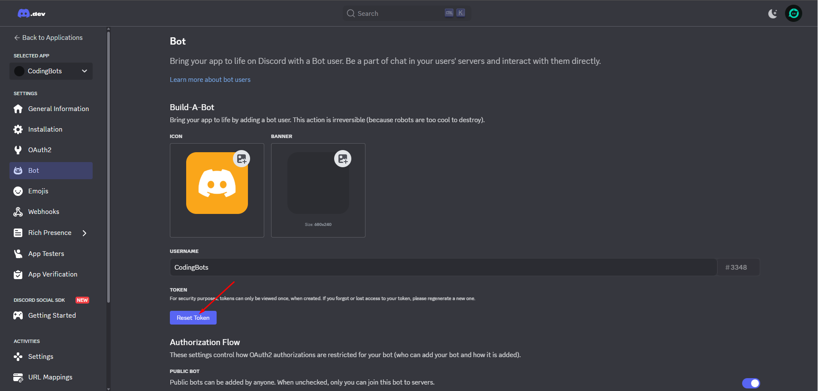
Task: Click the Webhooks icon
Action: [x=18, y=212]
